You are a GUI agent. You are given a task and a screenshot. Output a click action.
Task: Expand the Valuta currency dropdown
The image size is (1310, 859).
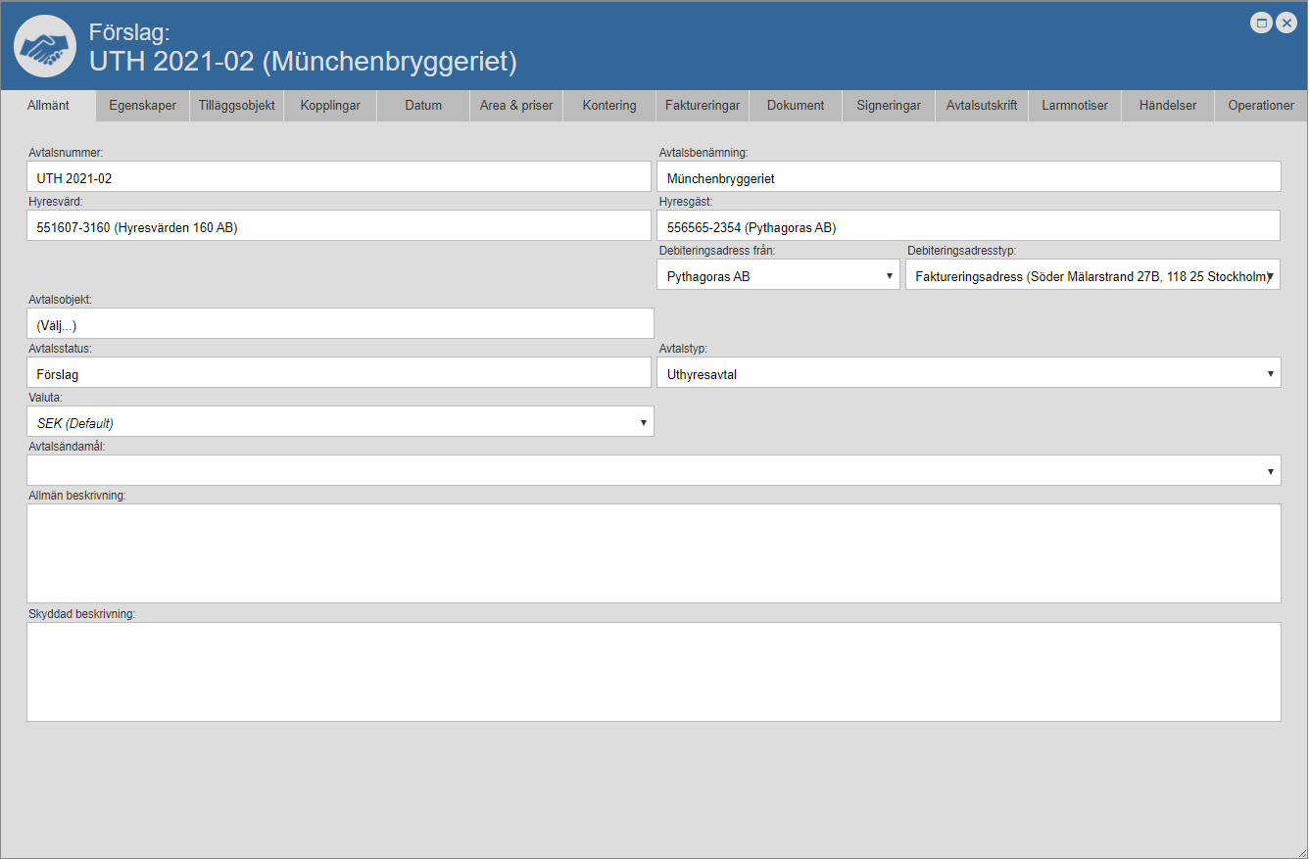tap(340, 422)
